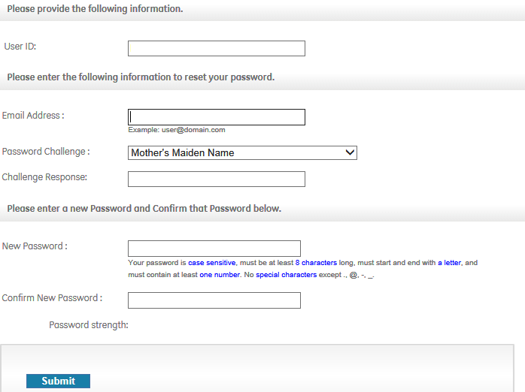
Task: Click the "Email Address" label
Action: [x=31, y=116]
